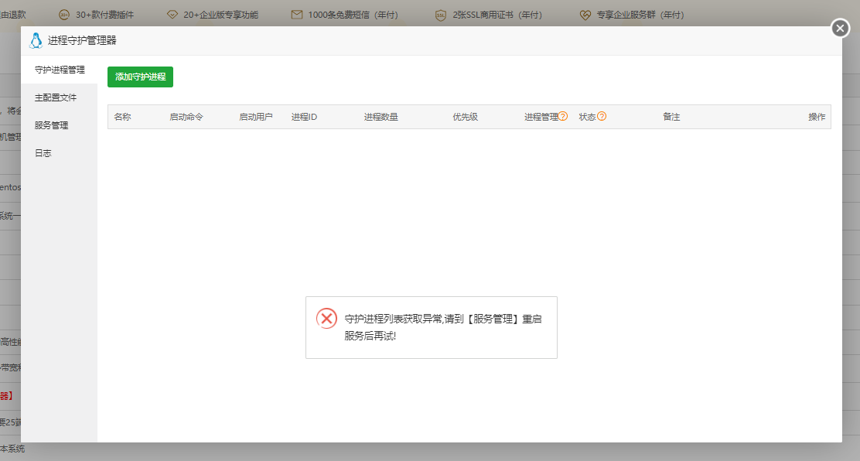Click the 添加守护进程 button
This screenshot has height=461, width=860.
pos(141,77)
